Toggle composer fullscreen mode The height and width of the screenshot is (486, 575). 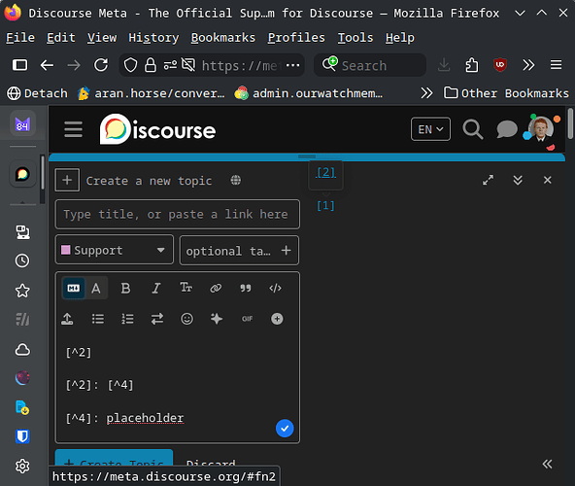(488, 180)
